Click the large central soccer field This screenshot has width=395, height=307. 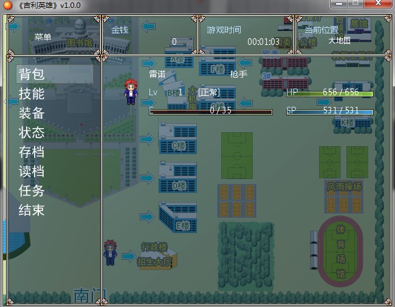point(237,156)
